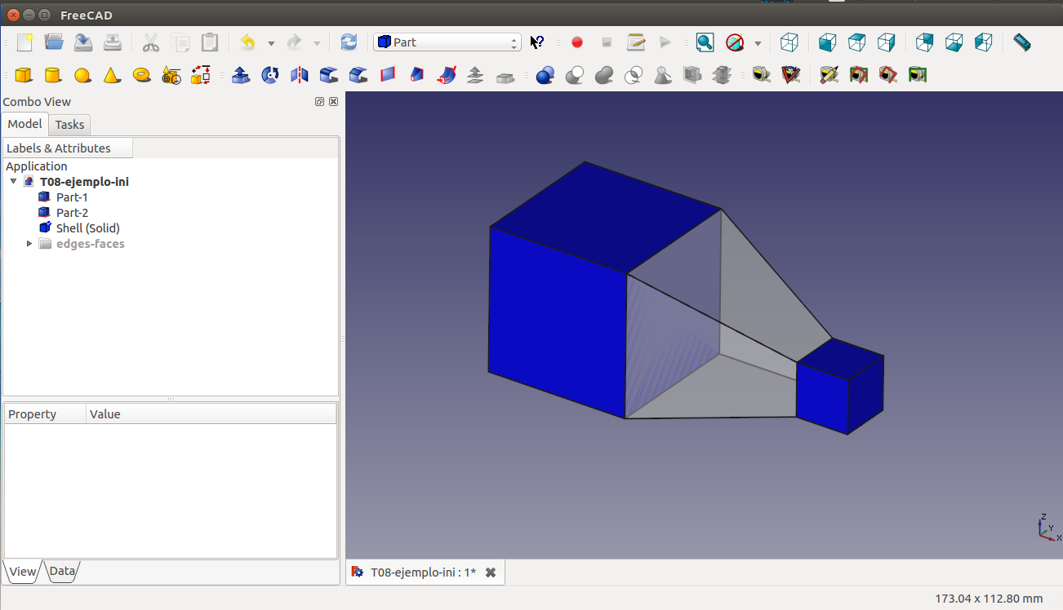Expand the edges-faces group
This screenshot has height=610, width=1063.
pos(30,244)
